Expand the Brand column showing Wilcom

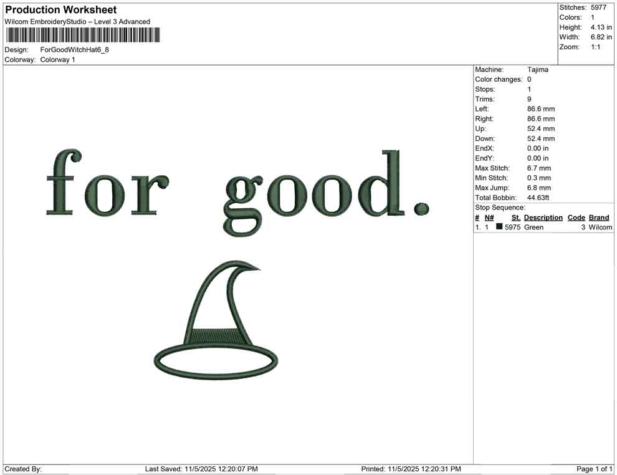click(x=599, y=217)
